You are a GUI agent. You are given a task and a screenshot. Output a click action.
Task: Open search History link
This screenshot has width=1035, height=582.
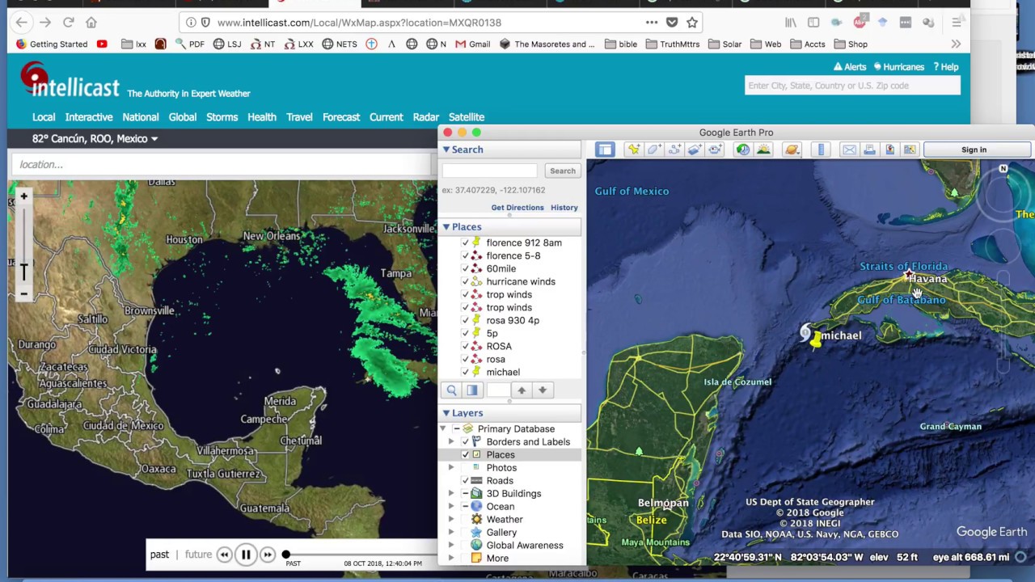click(x=564, y=208)
